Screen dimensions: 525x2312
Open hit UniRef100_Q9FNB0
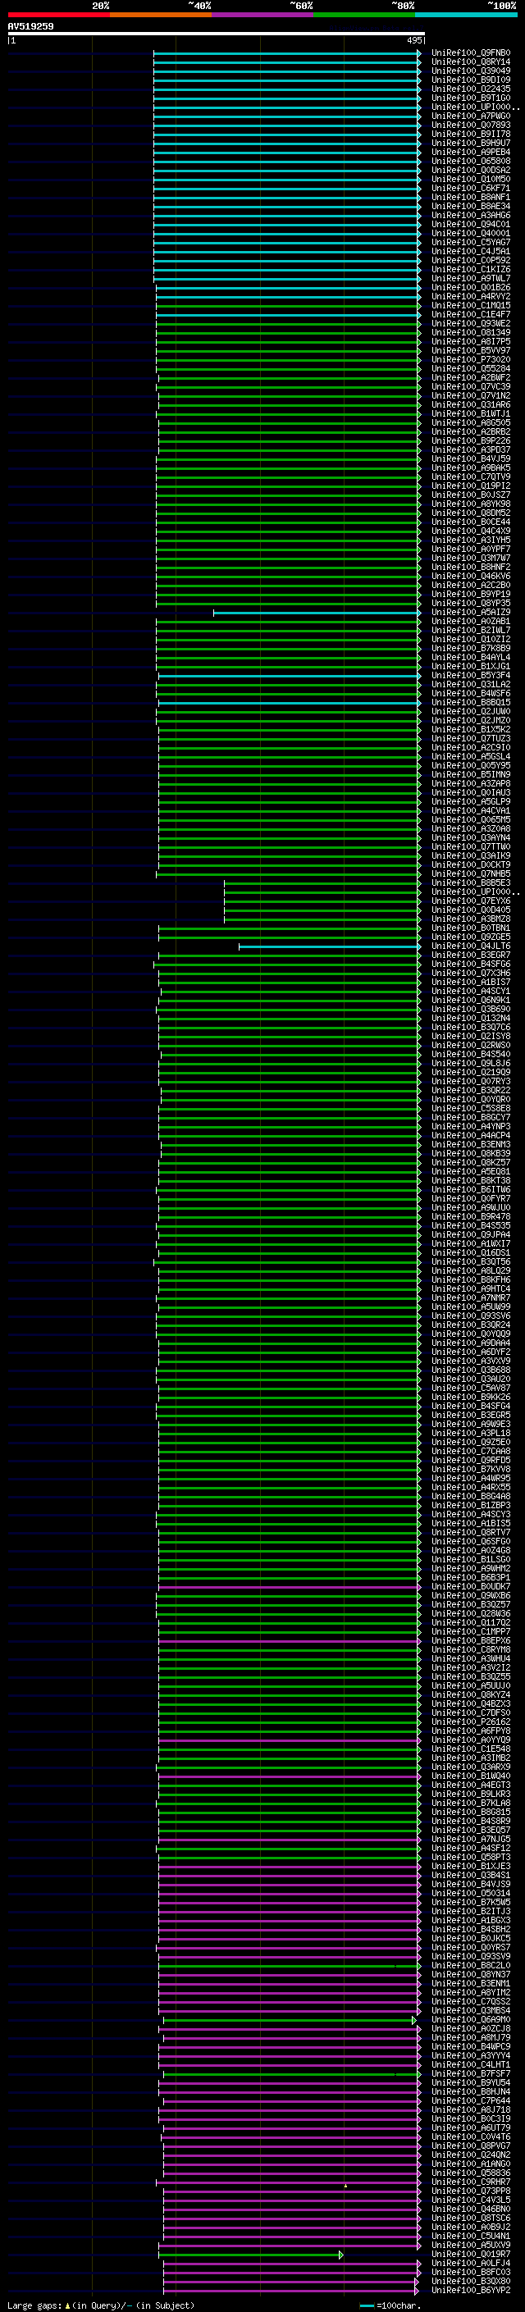(x=471, y=53)
